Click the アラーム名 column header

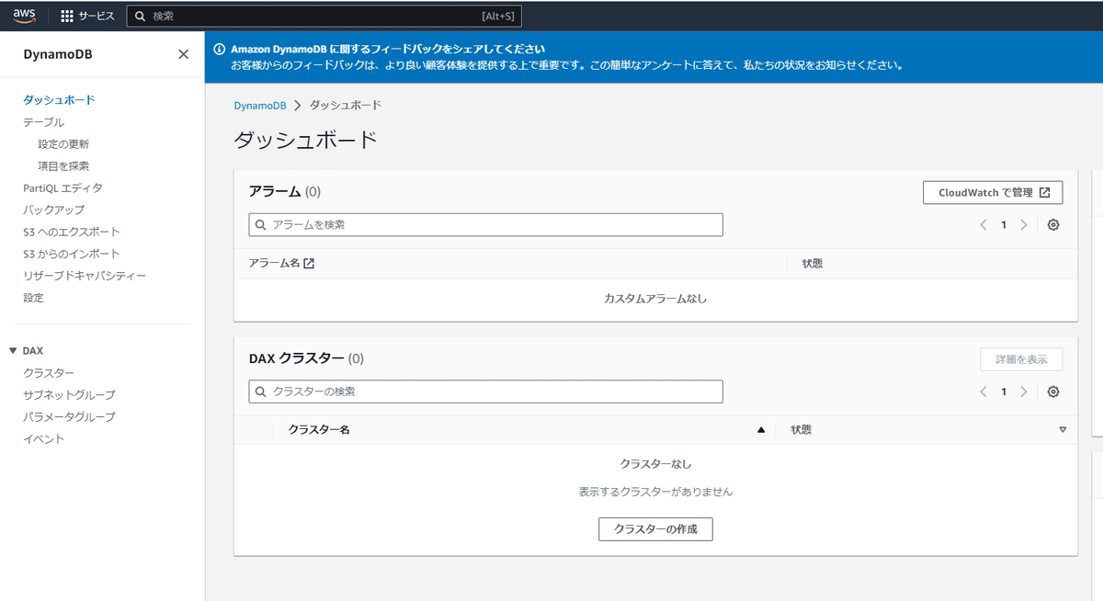click(274, 264)
